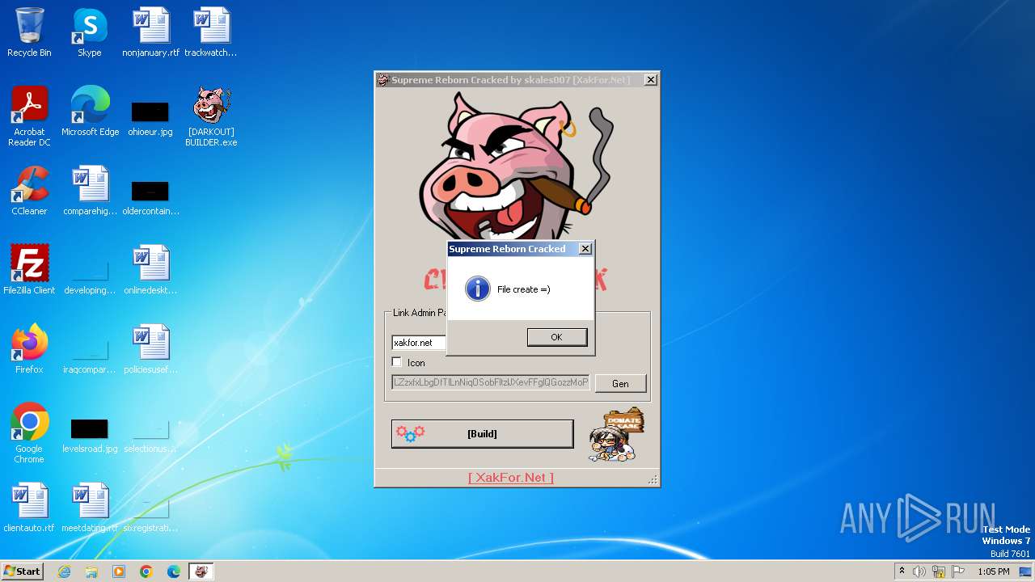Close the Supreme Reborn builder window
Image resolution: width=1035 pixels, height=582 pixels.
650,80
